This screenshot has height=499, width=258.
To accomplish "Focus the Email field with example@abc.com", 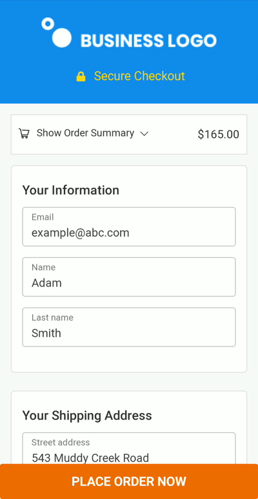I will [x=129, y=227].
